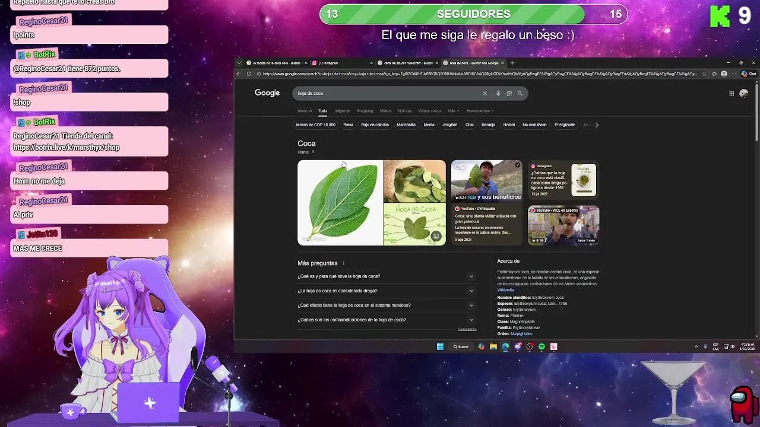This screenshot has height=427, width=760.
Task: Open more options next to Más preguntas
Action: click(343, 263)
